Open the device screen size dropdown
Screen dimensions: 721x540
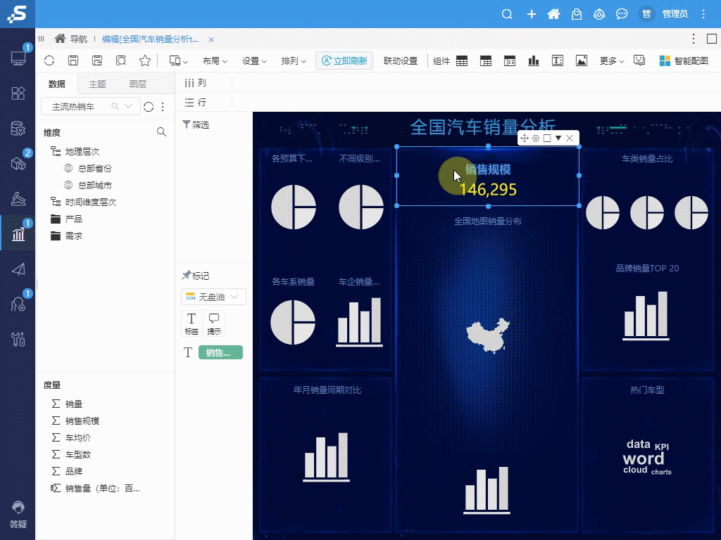[178, 60]
